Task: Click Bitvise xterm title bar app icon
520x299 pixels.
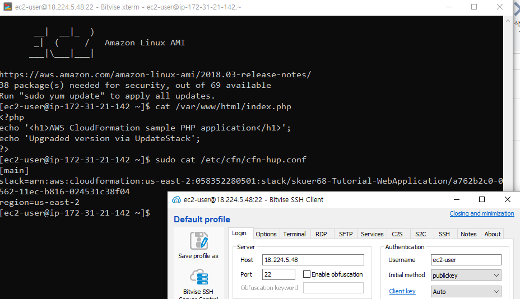Action: point(8,7)
